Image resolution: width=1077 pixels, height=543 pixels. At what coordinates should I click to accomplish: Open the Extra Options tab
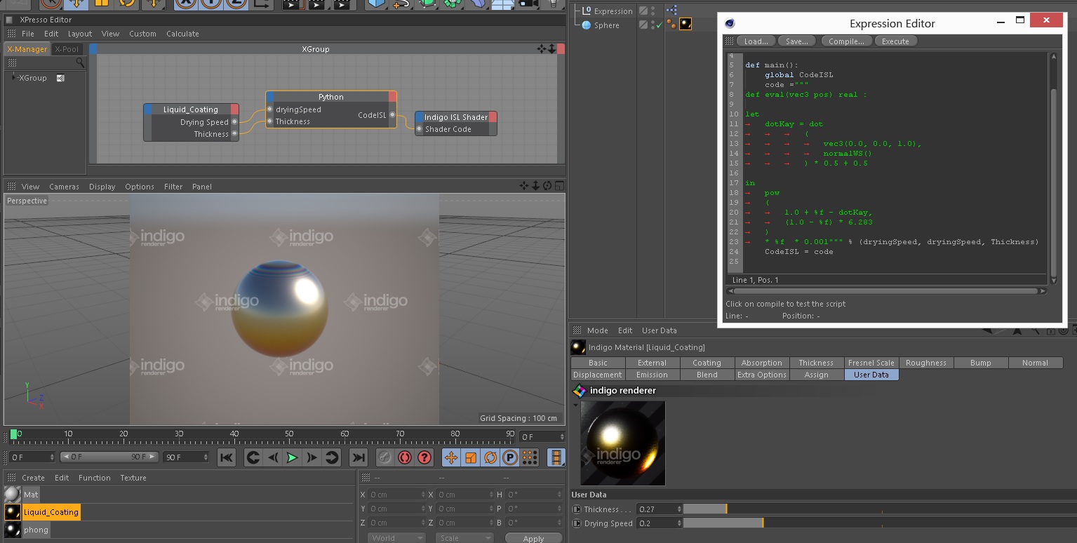pos(761,375)
